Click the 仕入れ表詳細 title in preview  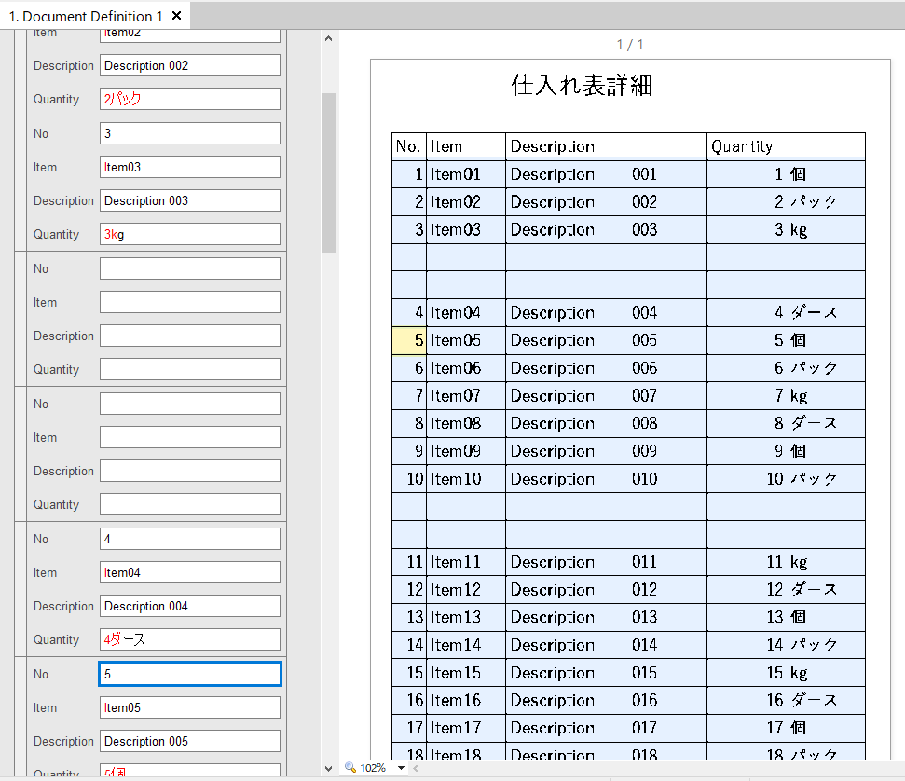pyautogui.click(x=582, y=86)
